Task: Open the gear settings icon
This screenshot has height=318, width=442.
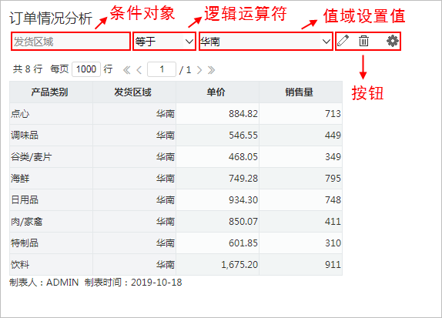Action: point(393,41)
